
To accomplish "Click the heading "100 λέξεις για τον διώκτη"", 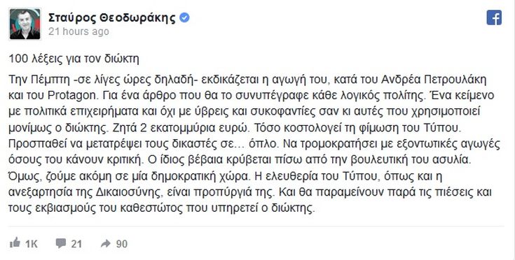I will point(74,59).
